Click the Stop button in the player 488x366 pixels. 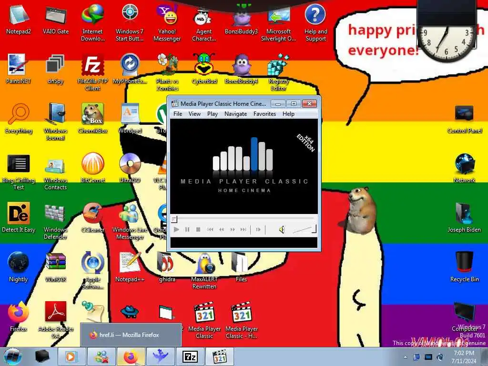198,230
